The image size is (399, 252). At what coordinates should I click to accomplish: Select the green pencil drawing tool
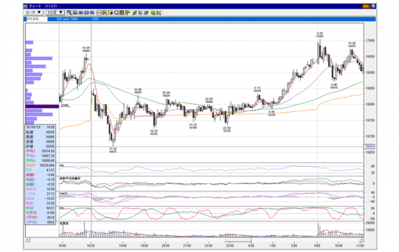coord(135,12)
